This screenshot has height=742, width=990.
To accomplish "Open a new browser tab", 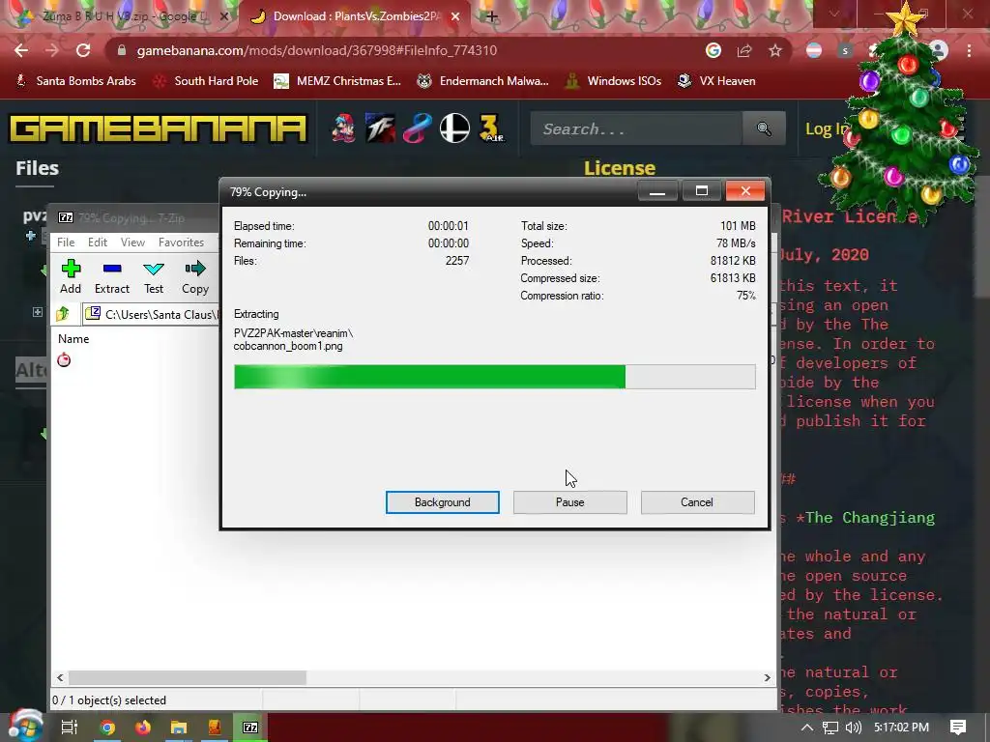I will pos(492,16).
